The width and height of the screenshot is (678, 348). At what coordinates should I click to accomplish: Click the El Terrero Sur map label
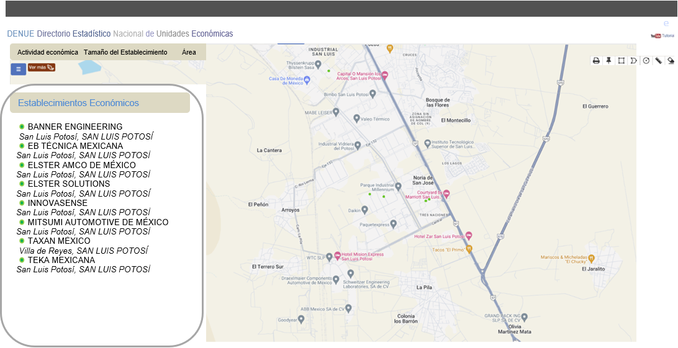coord(268,267)
